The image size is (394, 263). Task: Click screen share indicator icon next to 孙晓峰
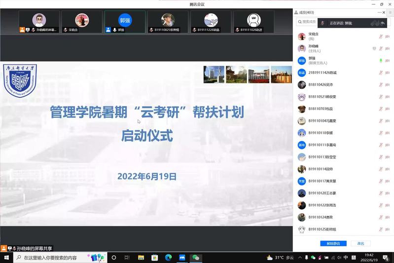[374, 48]
